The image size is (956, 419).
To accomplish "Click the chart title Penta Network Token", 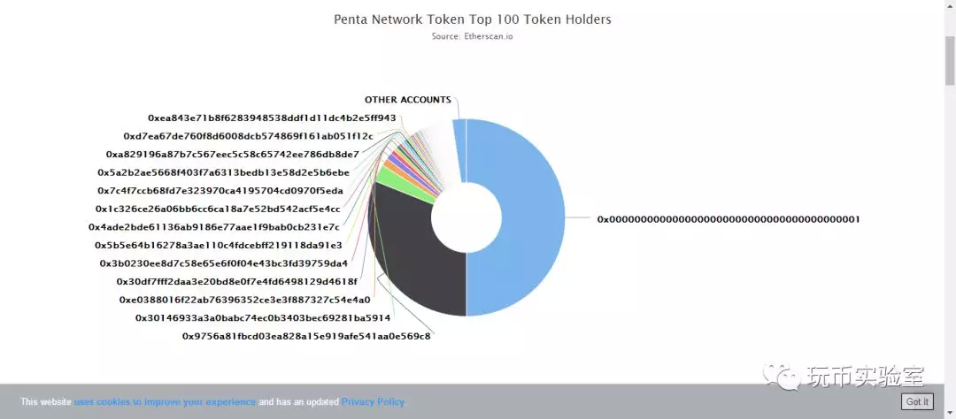I will (x=473, y=19).
